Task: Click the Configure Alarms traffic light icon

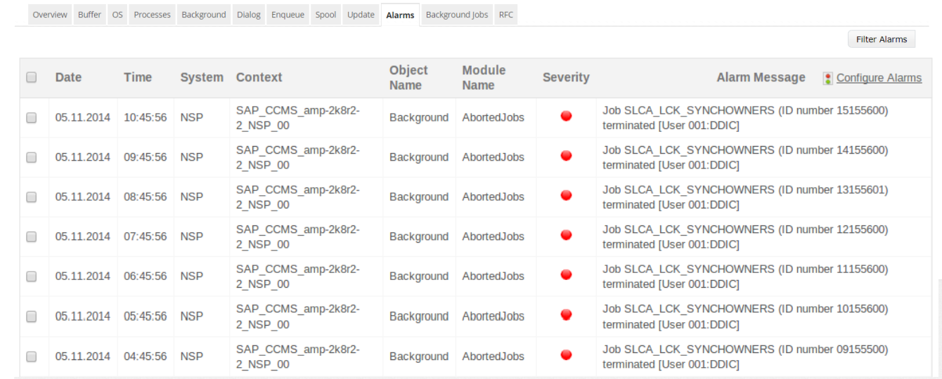Action: pyautogui.click(x=828, y=79)
